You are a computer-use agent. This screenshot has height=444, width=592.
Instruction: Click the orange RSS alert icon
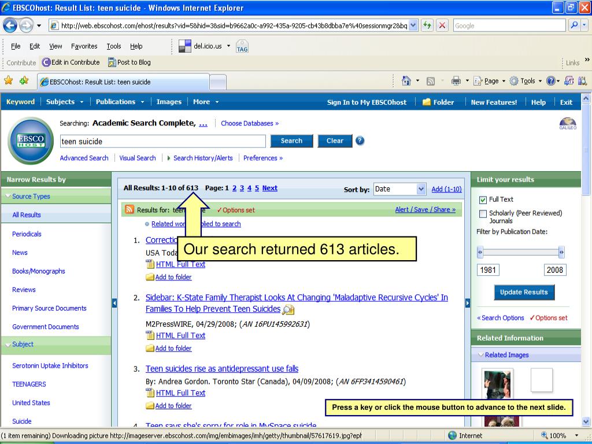click(129, 209)
